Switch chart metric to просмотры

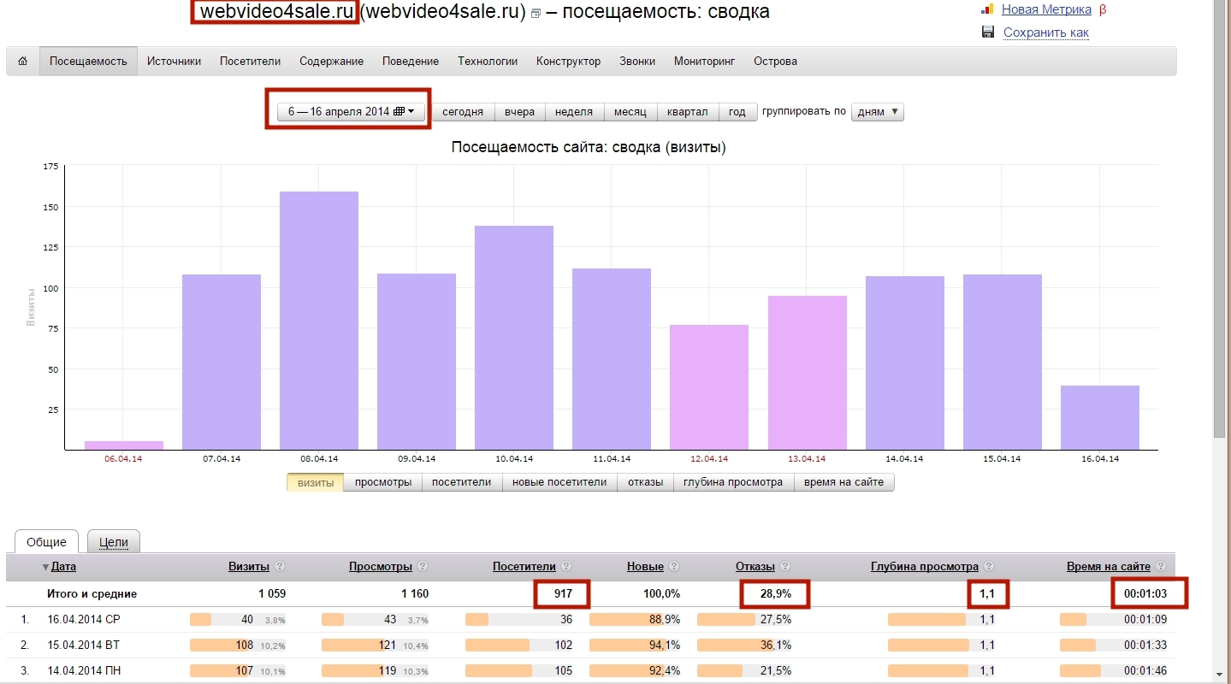pyautogui.click(x=383, y=482)
